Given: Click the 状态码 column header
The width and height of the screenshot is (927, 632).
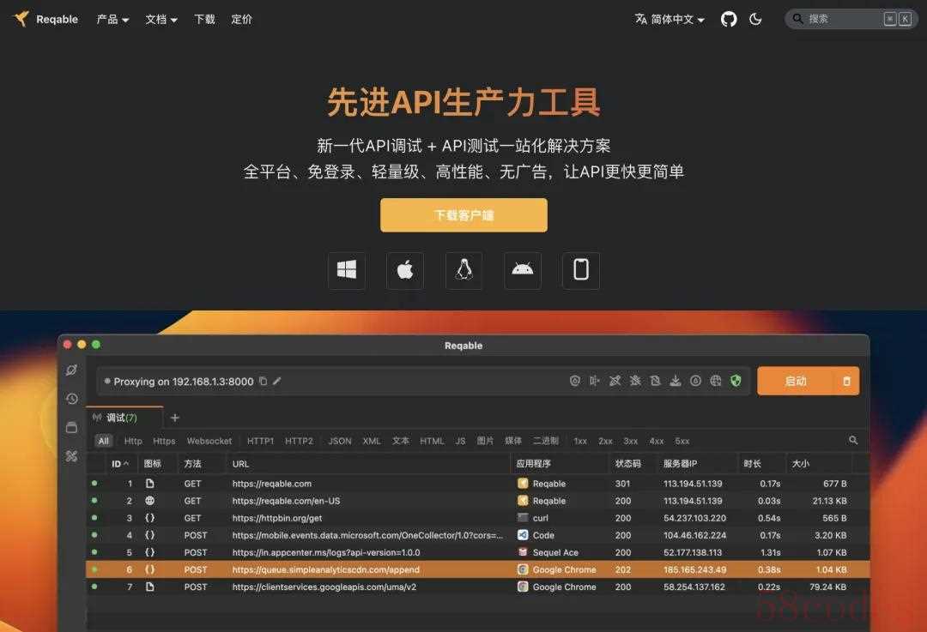Looking at the screenshot, I should coord(627,464).
